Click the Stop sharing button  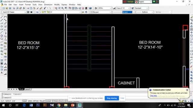point(112,98)
